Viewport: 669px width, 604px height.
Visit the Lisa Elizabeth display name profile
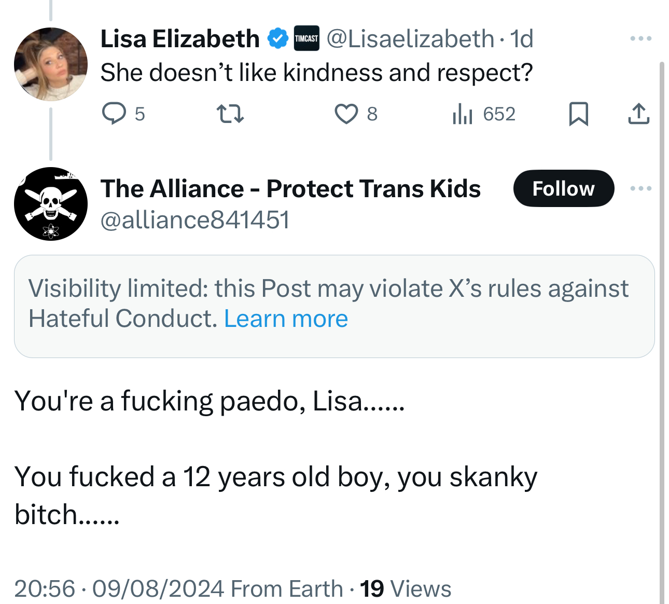click(x=180, y=39)
